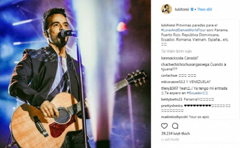Image resolution: width=240 pixels, height=148 pixels.
Task: Open the comment bubble icon
Action: click(175, 126)
